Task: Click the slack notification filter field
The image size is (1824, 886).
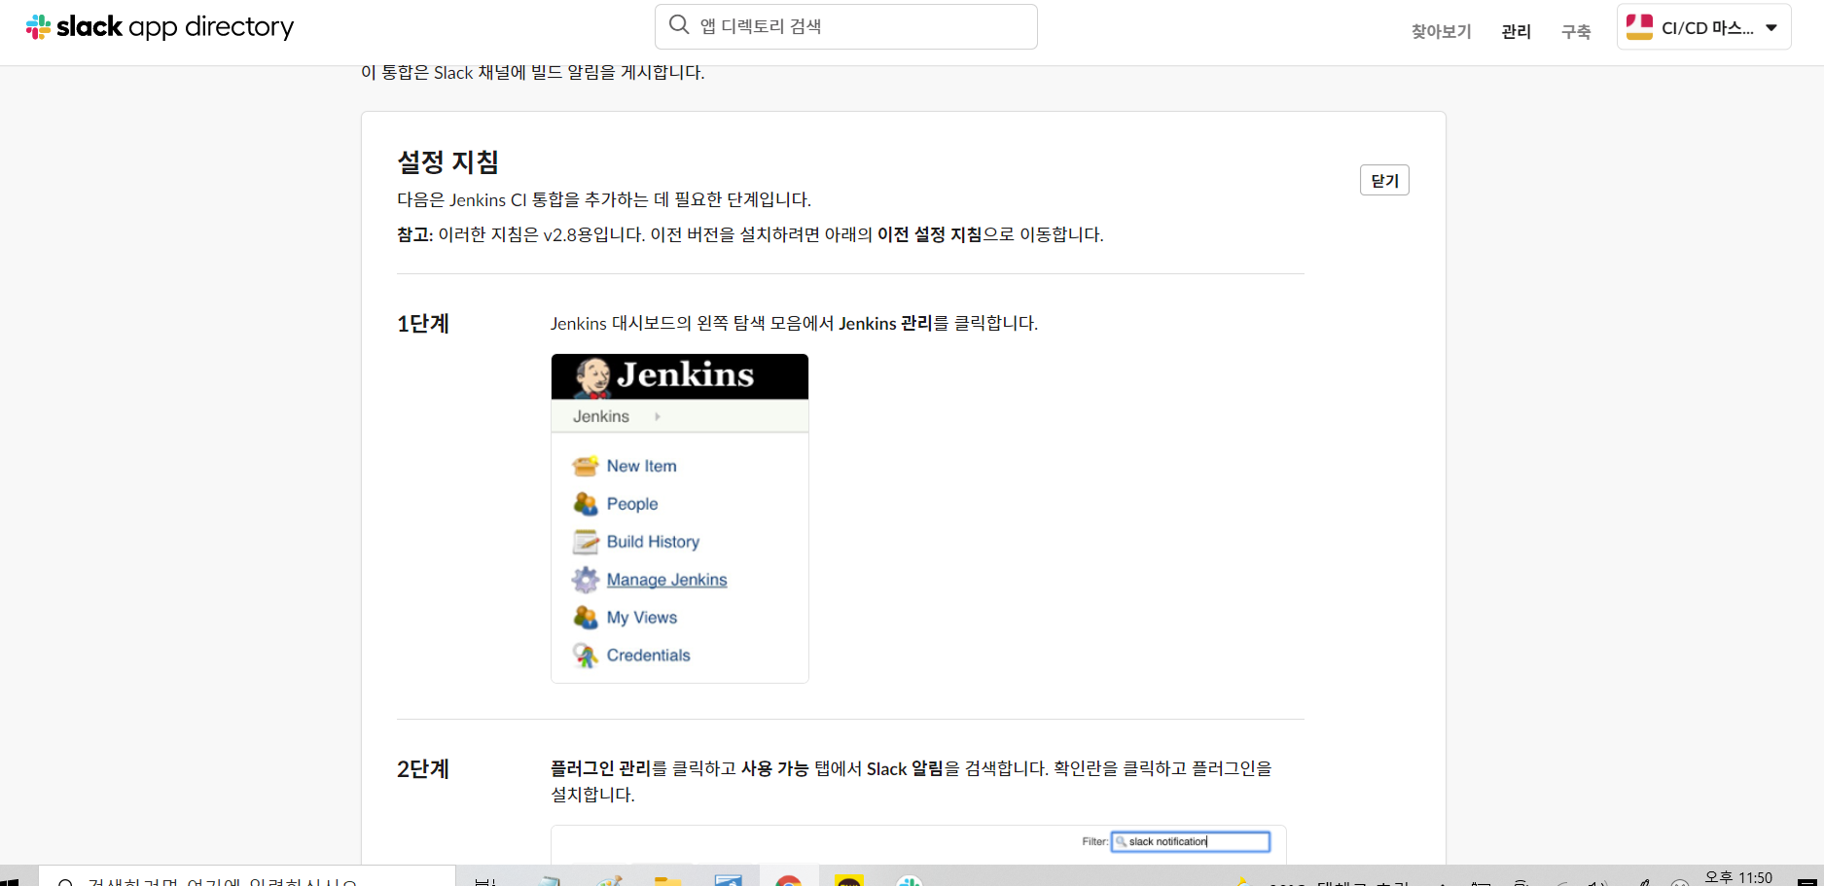Action: point(1191,841)
